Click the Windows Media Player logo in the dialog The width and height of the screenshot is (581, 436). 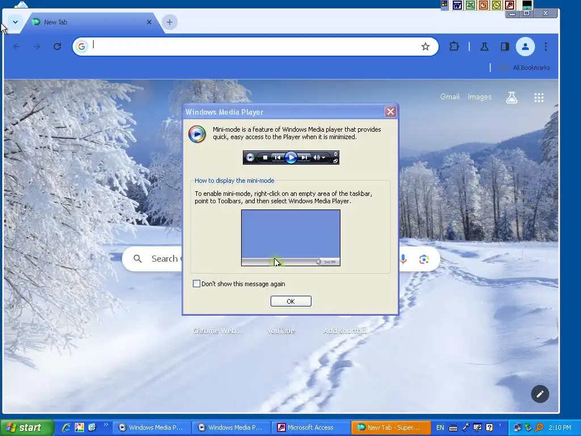[x=197, y=134]
